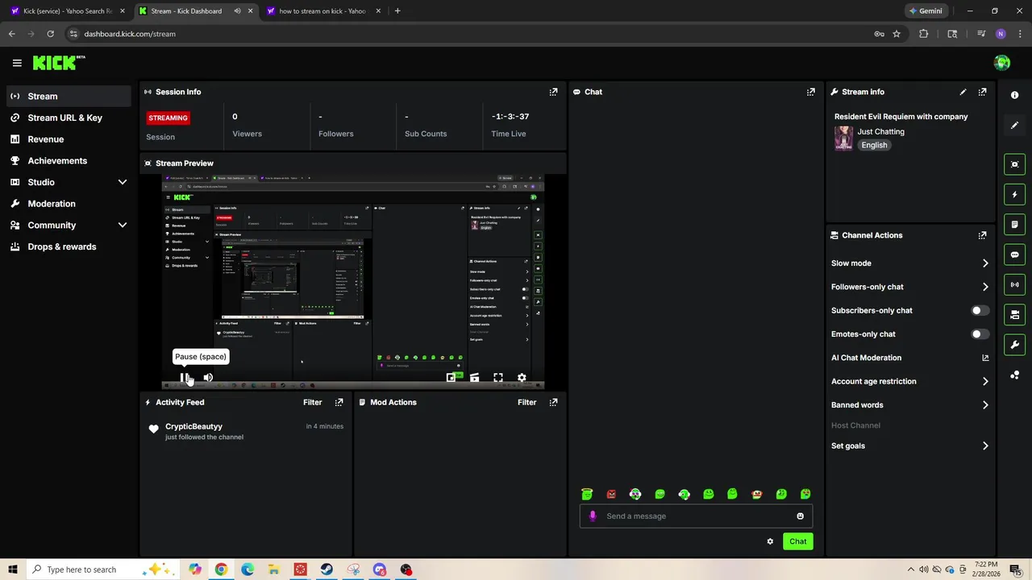Screen dimensions: 1032x580
Task: Toggle the Stream info wrench widget in sidebar
Action: pos(1015,345)
